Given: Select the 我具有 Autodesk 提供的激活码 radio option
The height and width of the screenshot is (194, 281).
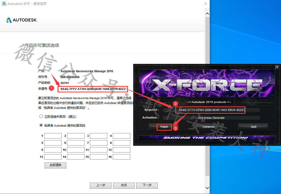Looking at the screenshot, I should pos(41,125).
